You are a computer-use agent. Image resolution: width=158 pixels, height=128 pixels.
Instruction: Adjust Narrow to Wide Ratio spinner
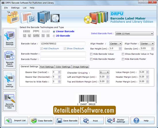(x=59, y=82)
